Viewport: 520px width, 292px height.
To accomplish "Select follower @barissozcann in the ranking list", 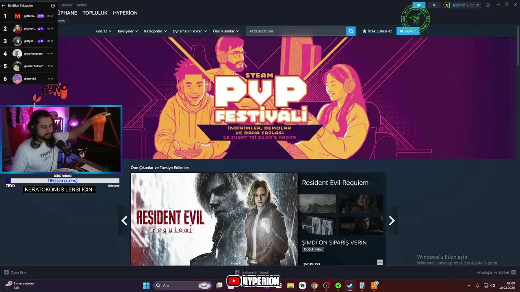I will 29,54.
